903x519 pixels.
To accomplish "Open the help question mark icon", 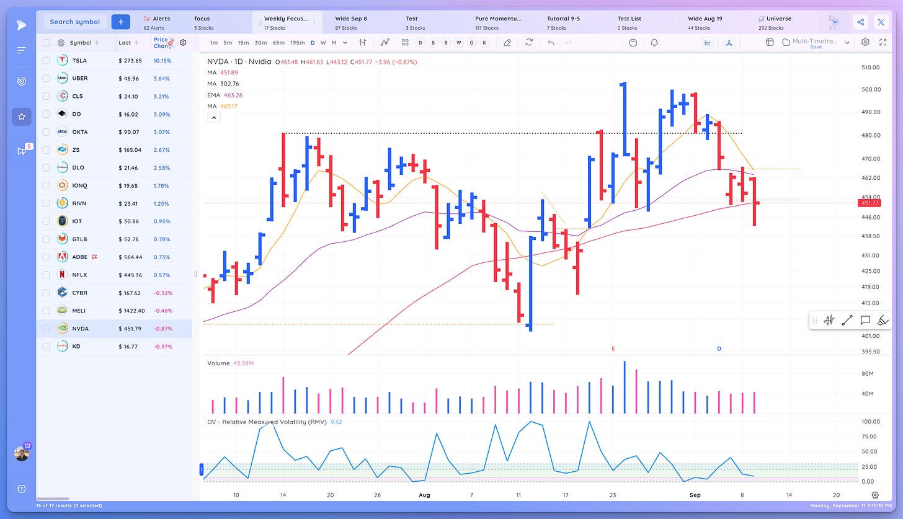I will [22, 489].
